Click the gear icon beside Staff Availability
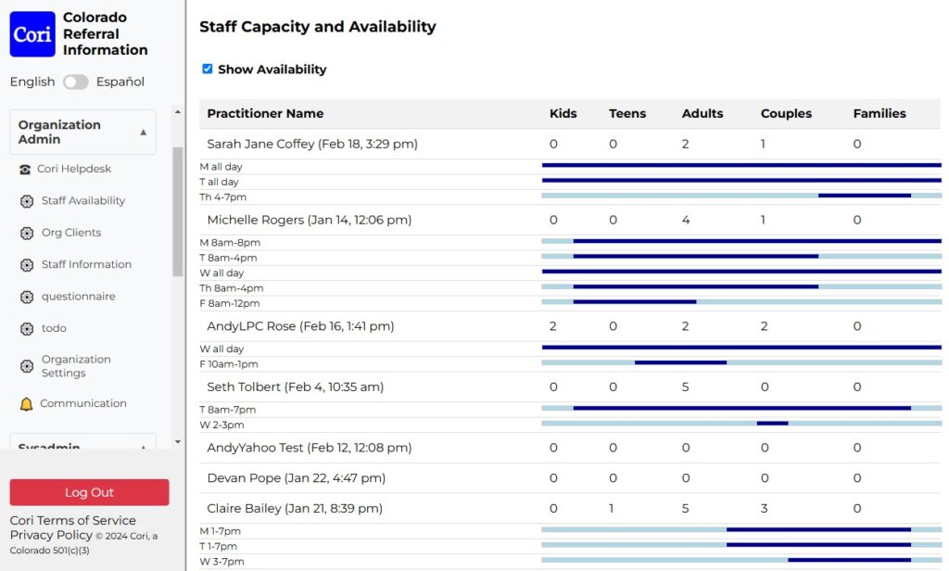 [x=27, y=201]
